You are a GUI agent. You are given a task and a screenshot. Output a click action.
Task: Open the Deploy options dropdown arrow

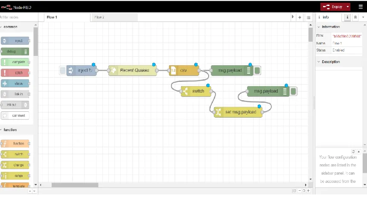(348, 7)
